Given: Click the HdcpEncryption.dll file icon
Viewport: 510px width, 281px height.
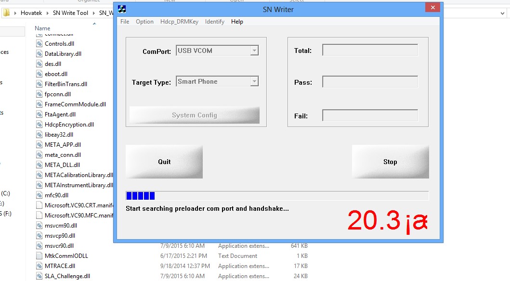Looking at the screenshot, I should 40,124.
